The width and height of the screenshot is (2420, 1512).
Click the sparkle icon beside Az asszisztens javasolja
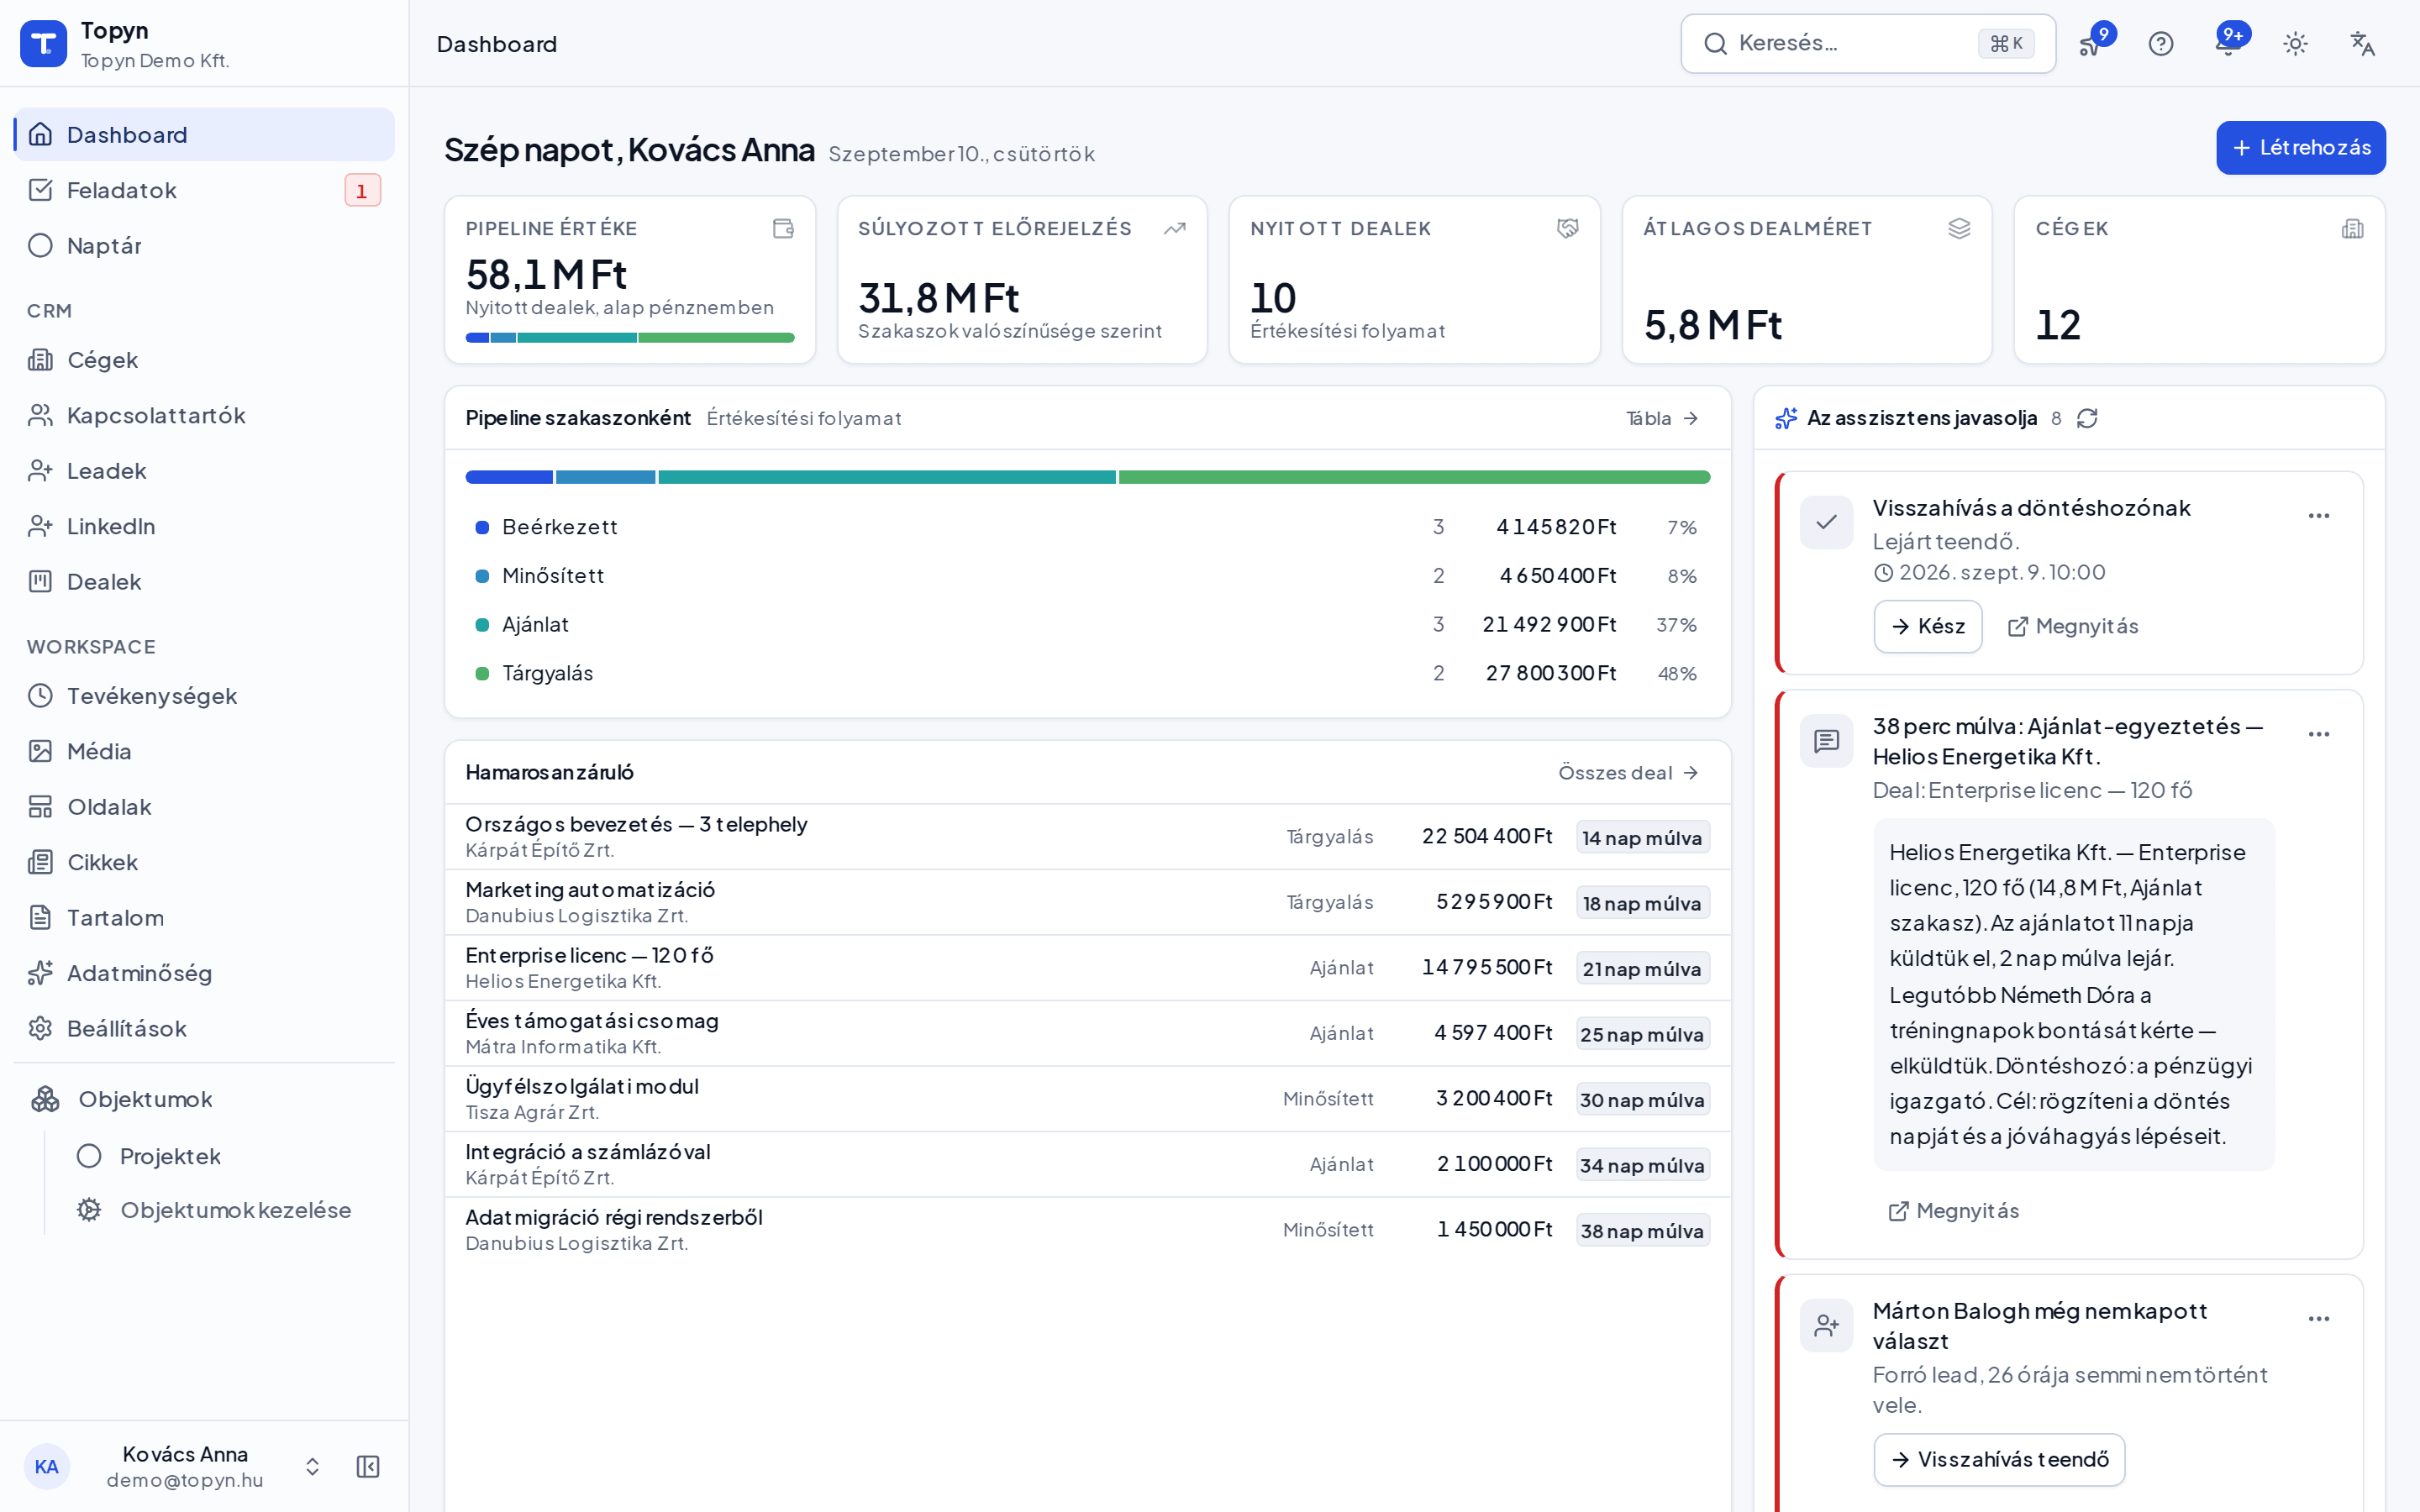pos(1786,418)
